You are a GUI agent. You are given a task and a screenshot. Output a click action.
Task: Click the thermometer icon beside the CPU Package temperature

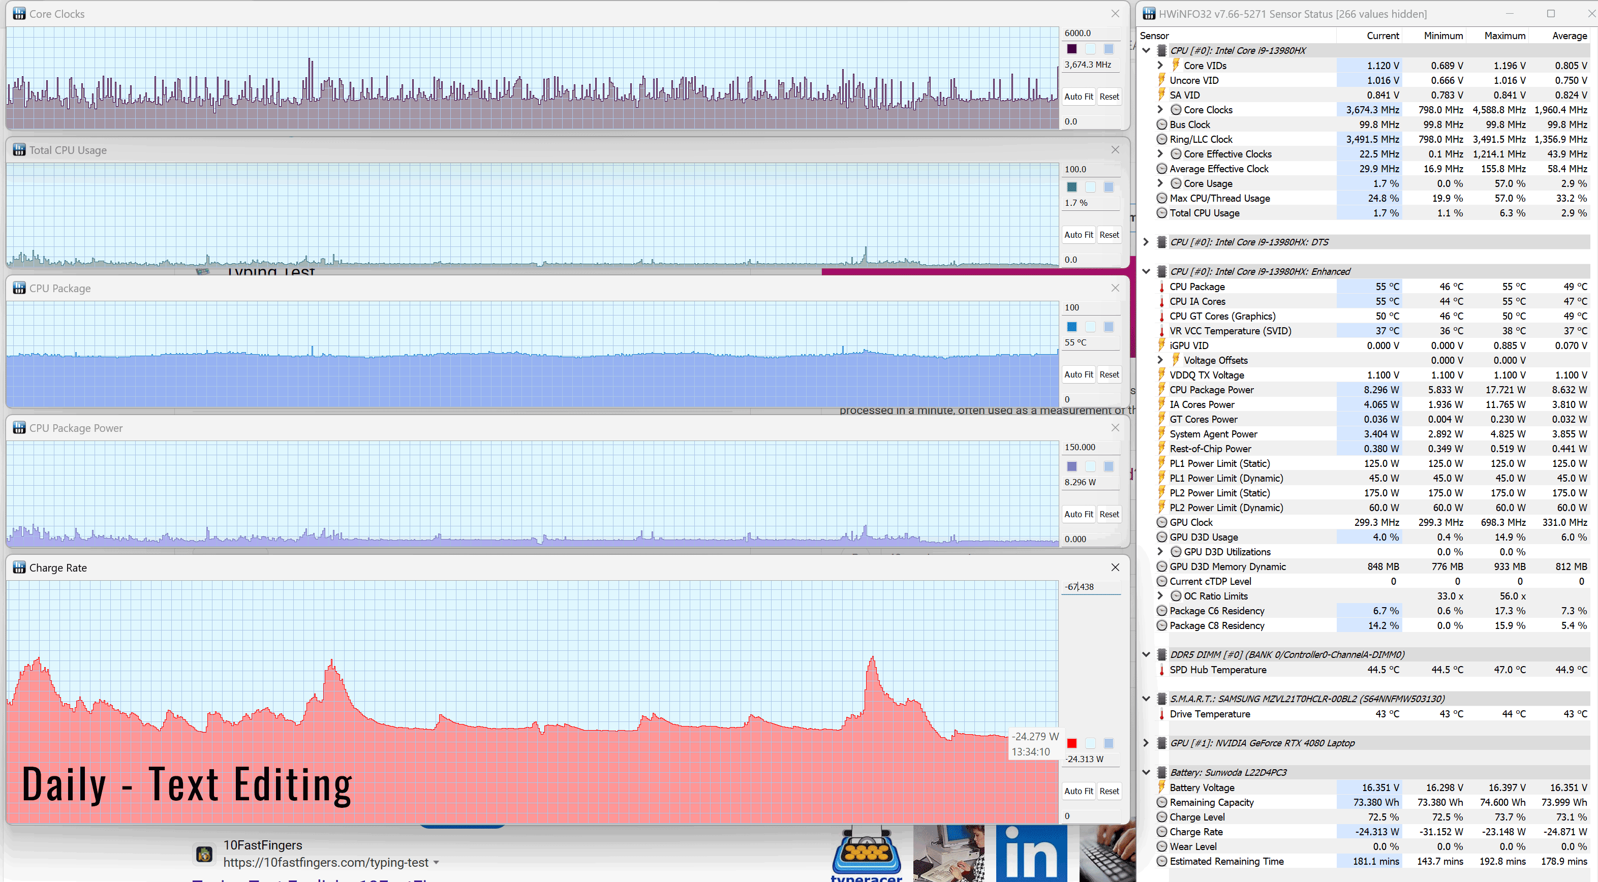[x=1161, y=287]
